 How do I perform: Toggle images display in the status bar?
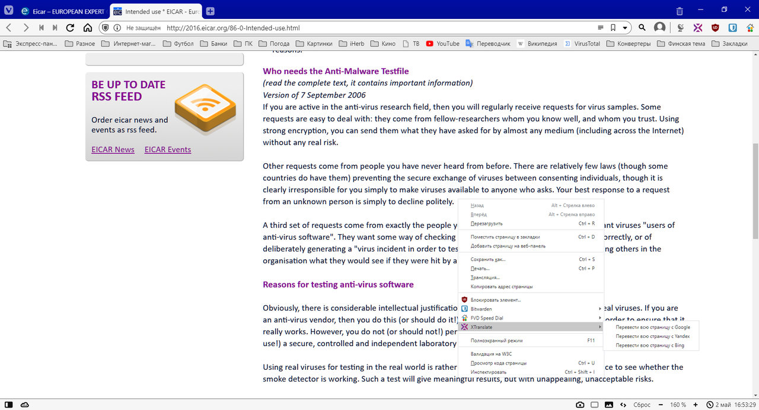(608, 405)
